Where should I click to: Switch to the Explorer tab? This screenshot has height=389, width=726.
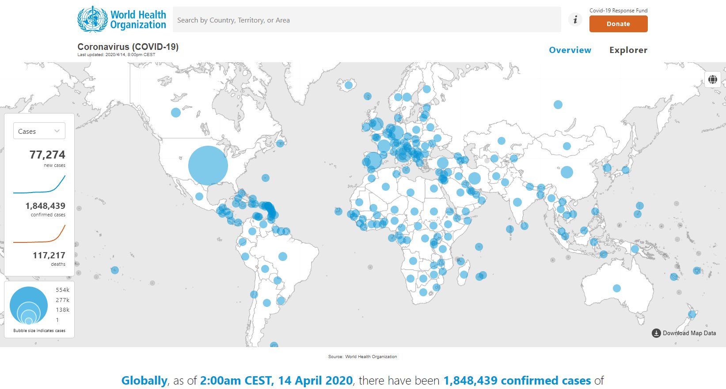[x=628, y=50]
